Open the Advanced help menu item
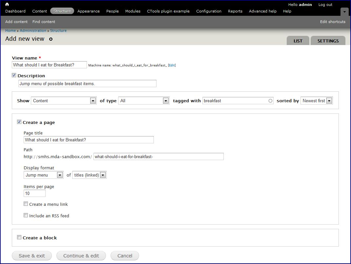Screen dimensions: 351x264 pos(262,11)
